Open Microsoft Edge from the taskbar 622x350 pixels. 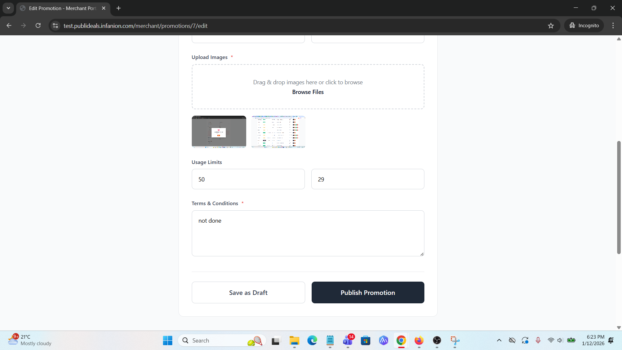pos(312,340)
